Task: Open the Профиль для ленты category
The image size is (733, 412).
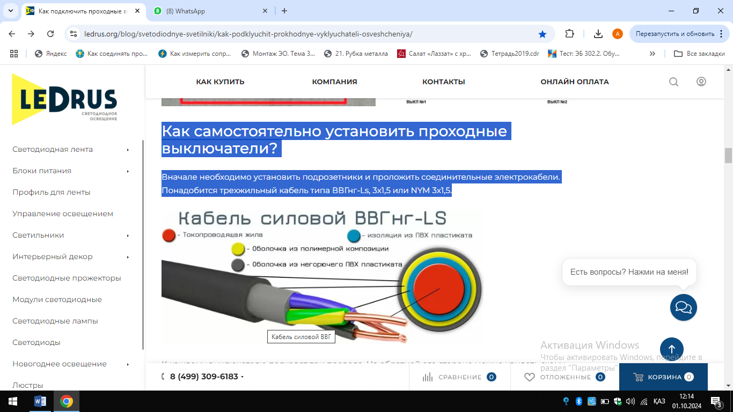Action: [x=52, y=192]
